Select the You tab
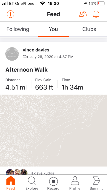 [53, 29]
